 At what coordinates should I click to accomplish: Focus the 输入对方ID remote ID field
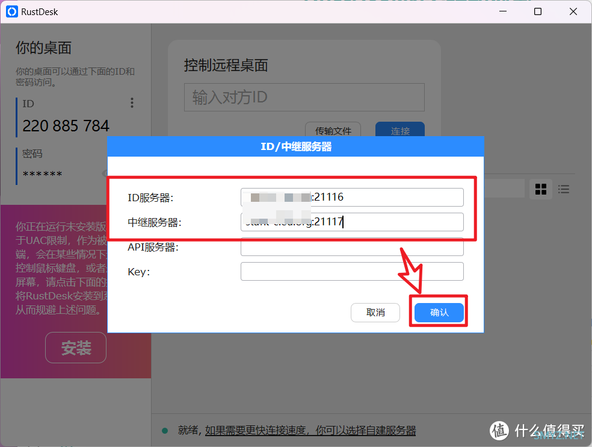coord(304,97)
